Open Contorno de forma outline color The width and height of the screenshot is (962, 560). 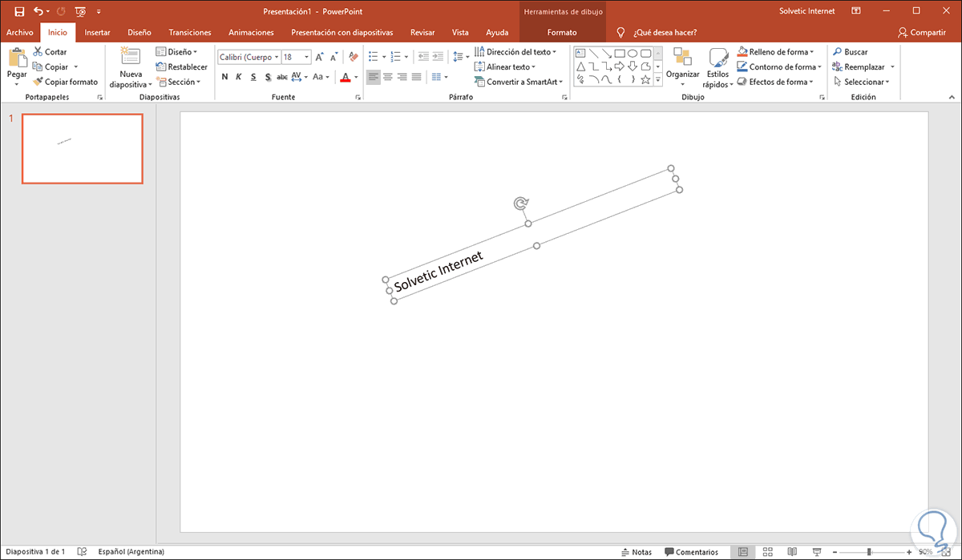pos(779,67)
